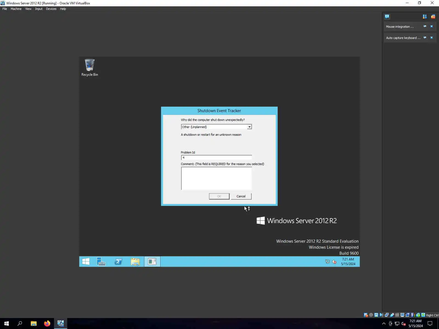Click the recording status icon
Screen dimensions: 439x329
[x=407, y=315]
